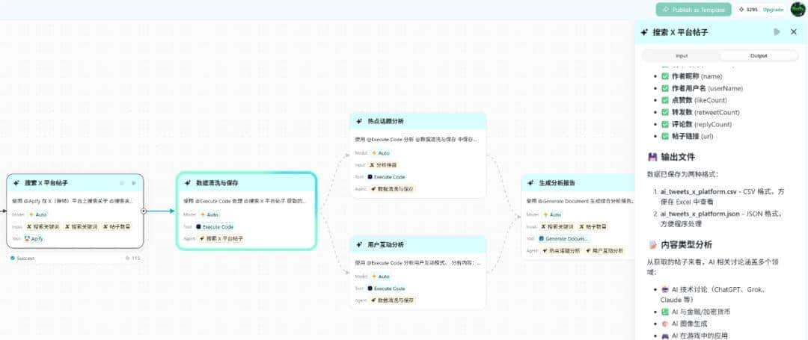Viewport: 808px width, 340px height.
Task: Close the 搜索 X 平台帖子 side panel
Action: click(x=794, y=32)
